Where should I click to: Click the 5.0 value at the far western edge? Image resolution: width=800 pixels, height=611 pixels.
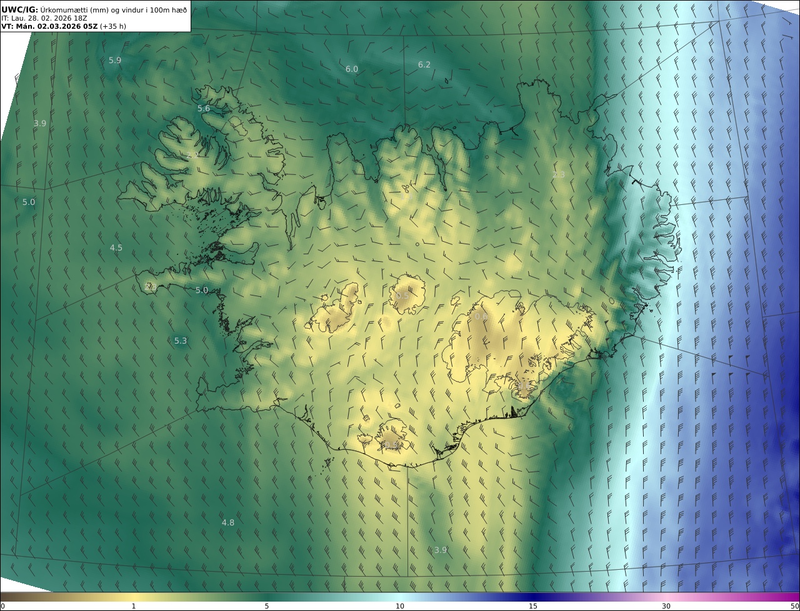[x=29, y=202]
